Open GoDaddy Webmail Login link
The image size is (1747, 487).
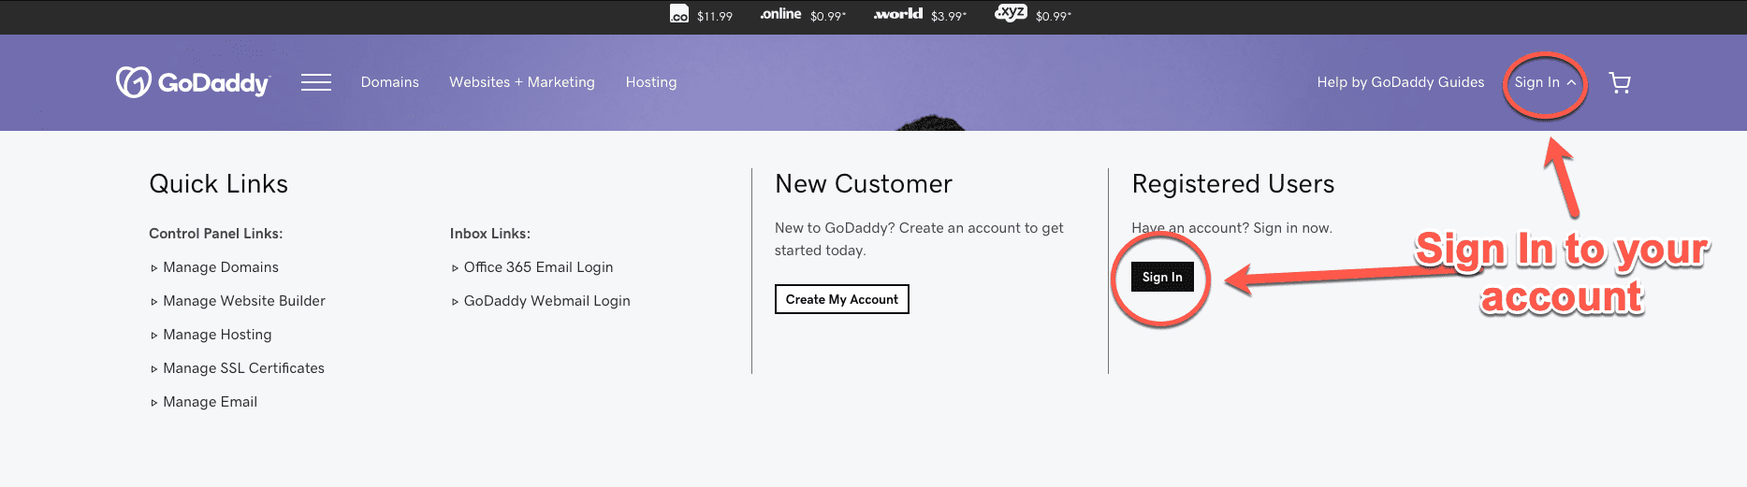pyautogui.click(x=546, y=301)
